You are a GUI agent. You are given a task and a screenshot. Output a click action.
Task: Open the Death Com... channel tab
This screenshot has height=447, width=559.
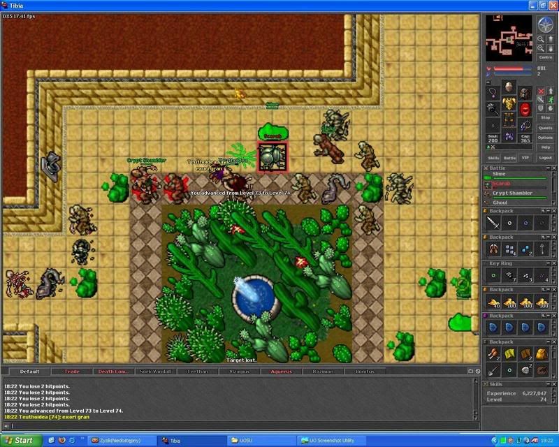coord(113,372)
